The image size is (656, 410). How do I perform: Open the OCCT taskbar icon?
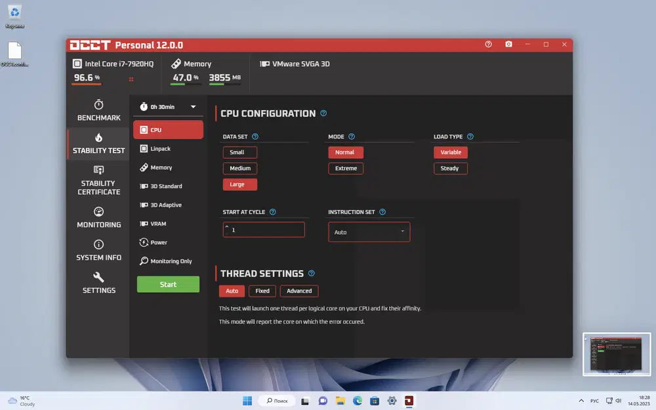tap(409, 401)
